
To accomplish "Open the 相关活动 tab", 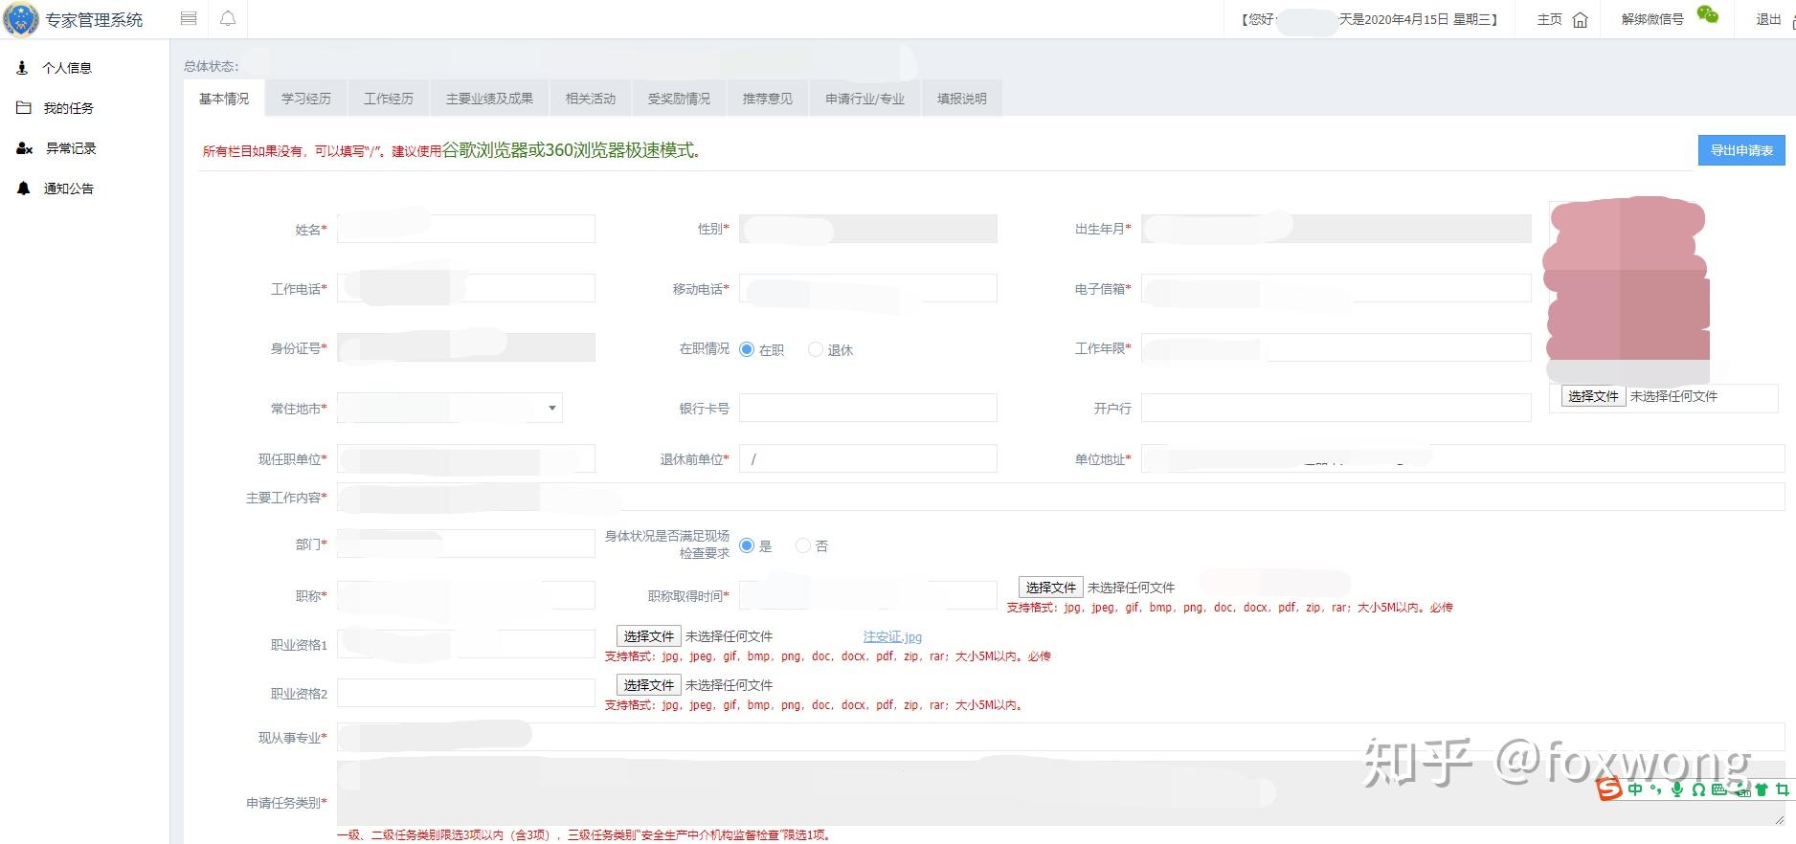I will pyautogui.click(x=591, y=99).
